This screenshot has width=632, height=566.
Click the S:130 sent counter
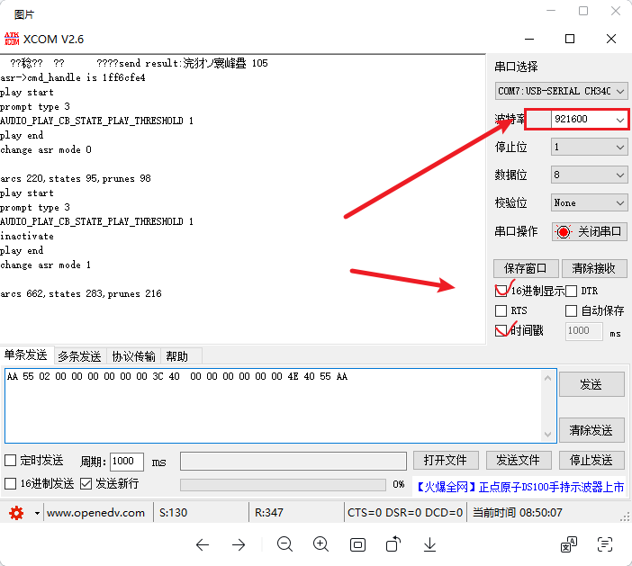click(174, 513)
